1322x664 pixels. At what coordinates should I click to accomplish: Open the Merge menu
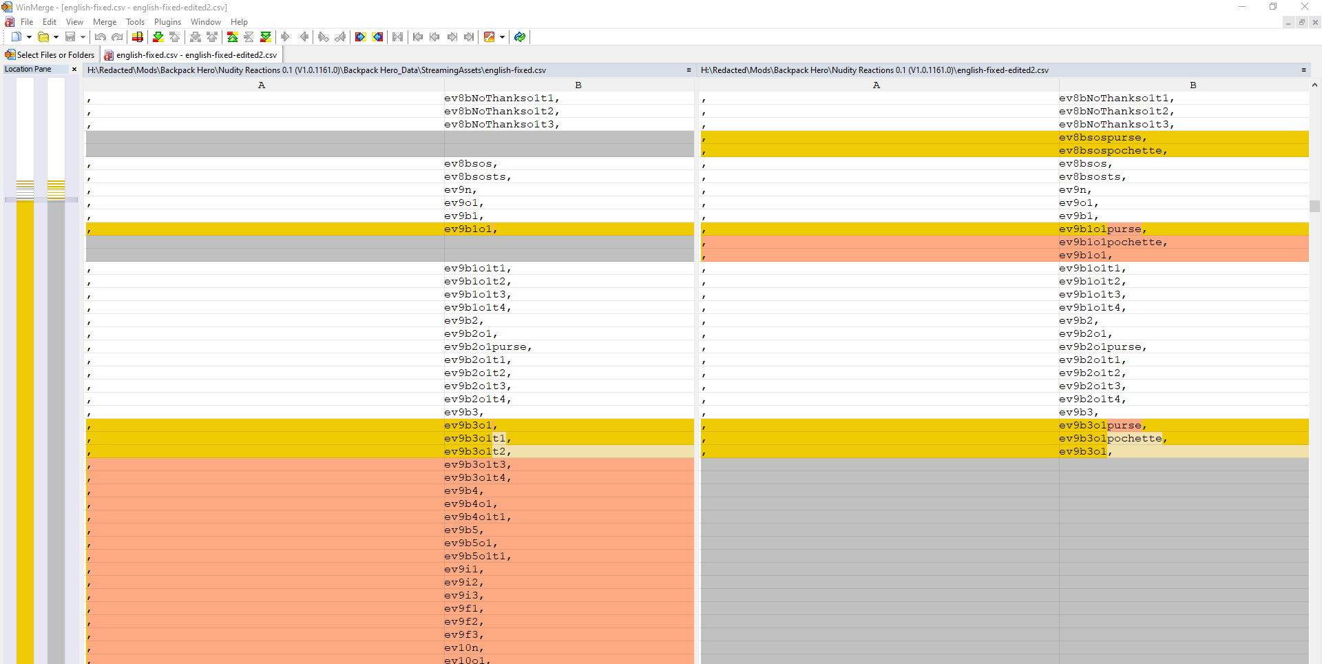[x=105, y=22]
